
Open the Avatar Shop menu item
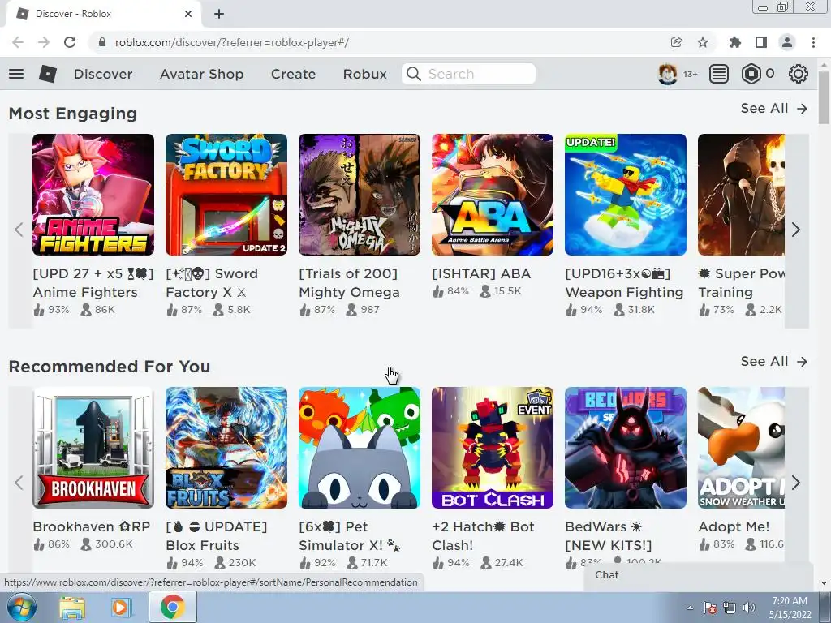(x=201, y=74)
